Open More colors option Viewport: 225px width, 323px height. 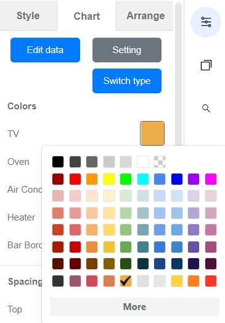[134, 307]
